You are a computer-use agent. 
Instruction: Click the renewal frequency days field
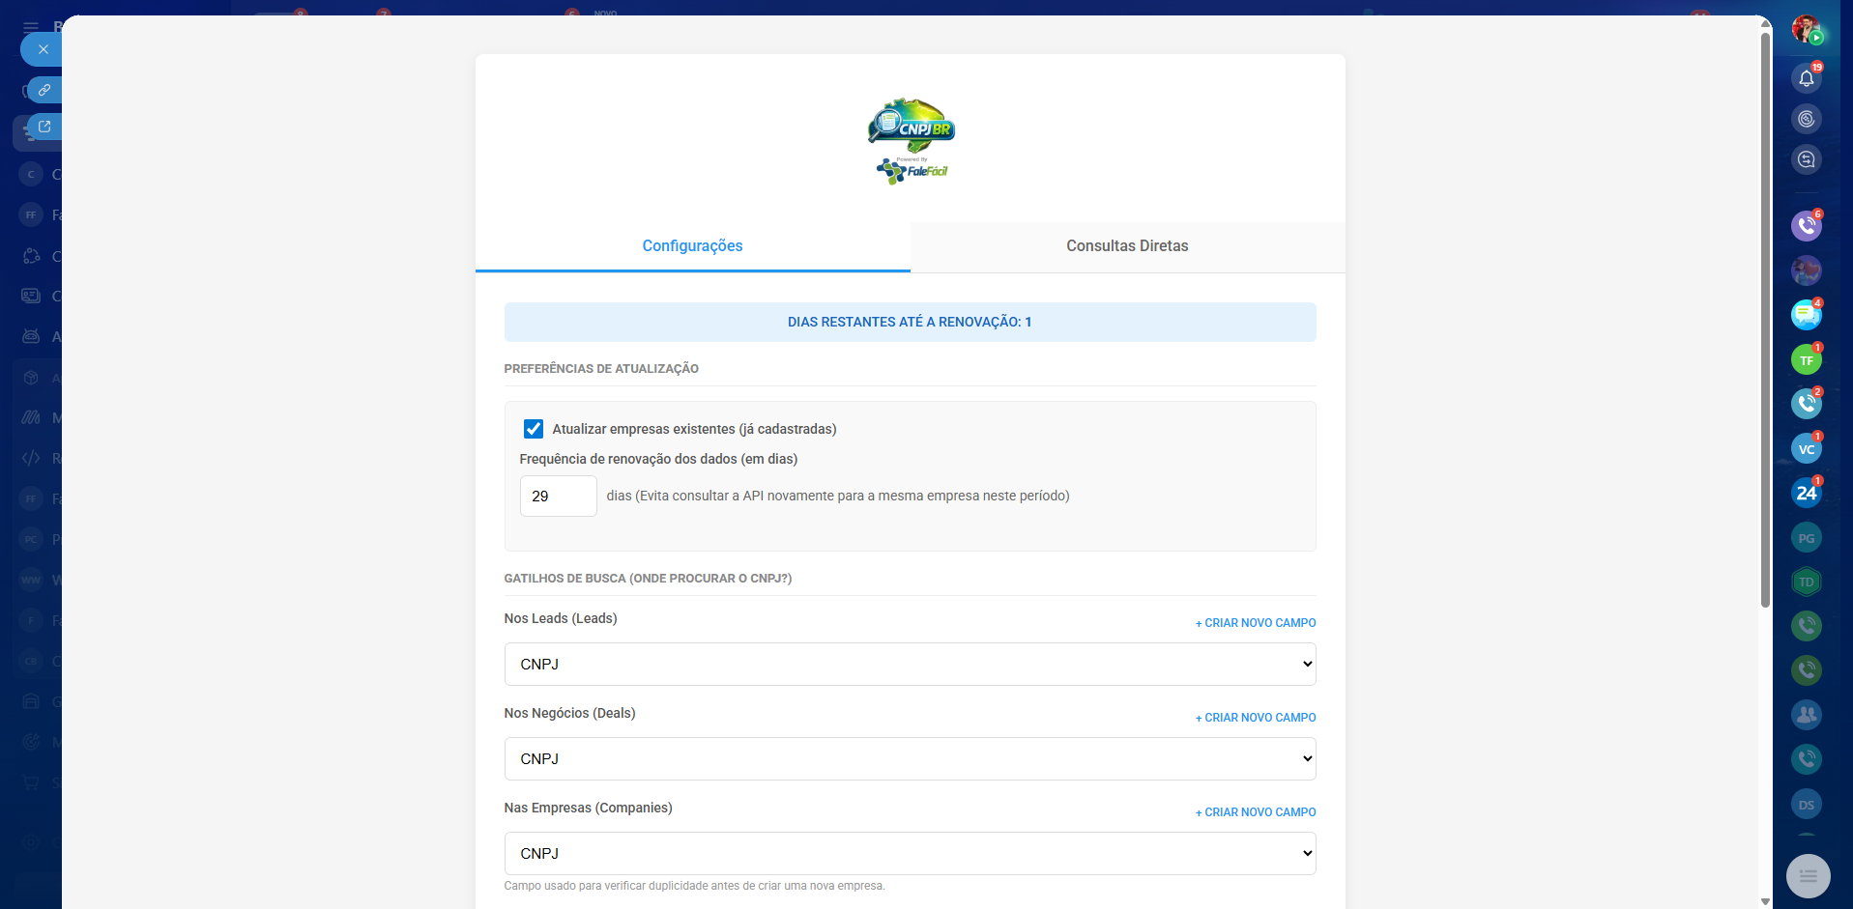click(x=558, y=497)
